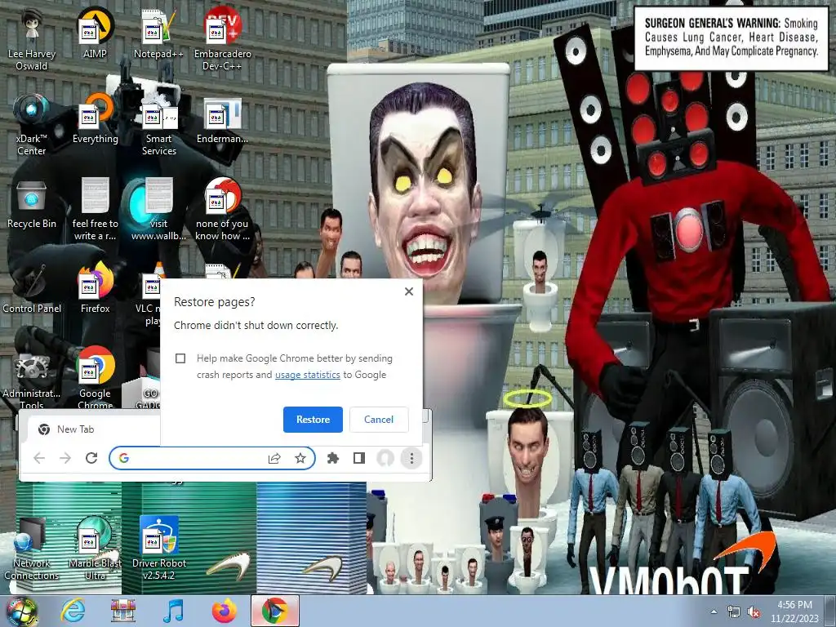
Task: Select the 'none of you know how' icon
Action: pos(222,210)
